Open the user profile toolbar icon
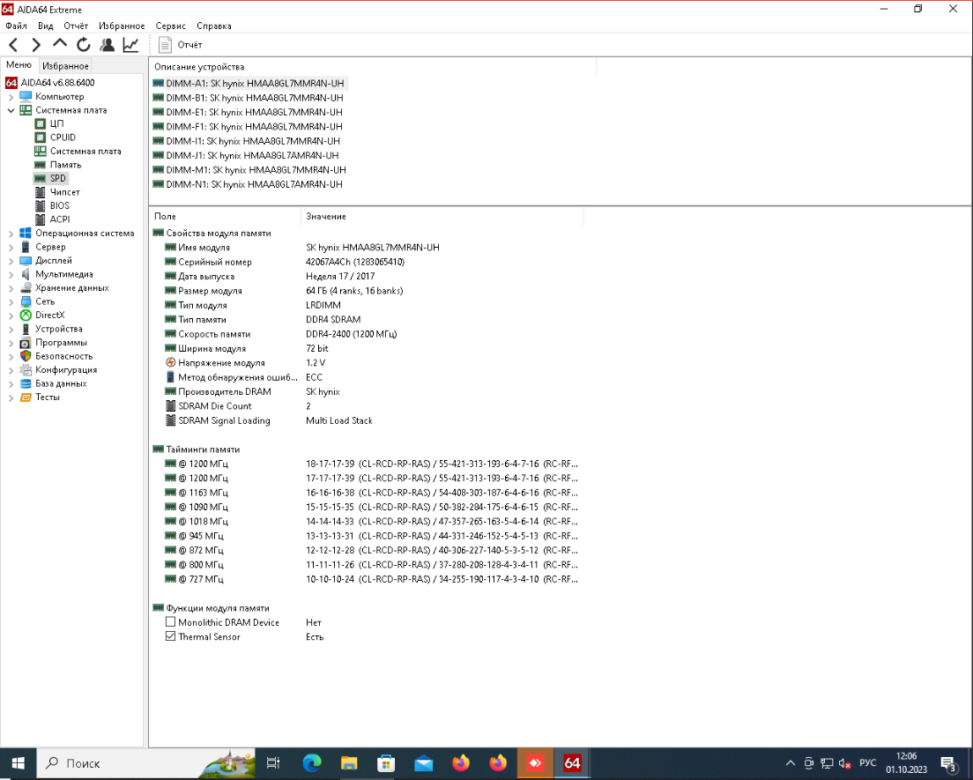The image size is (973, 780). 107,45
